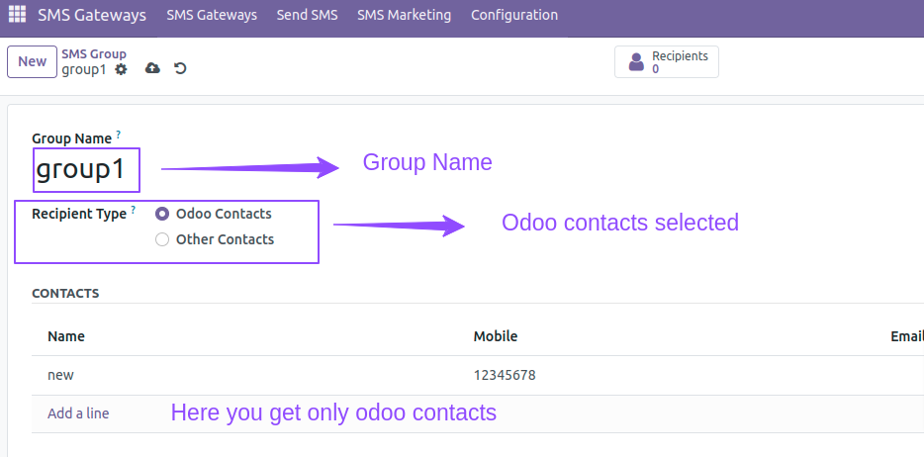The image size is (924, 457).
Task: Select the Other Contacts radio option
Action: [x=162, y=239]
